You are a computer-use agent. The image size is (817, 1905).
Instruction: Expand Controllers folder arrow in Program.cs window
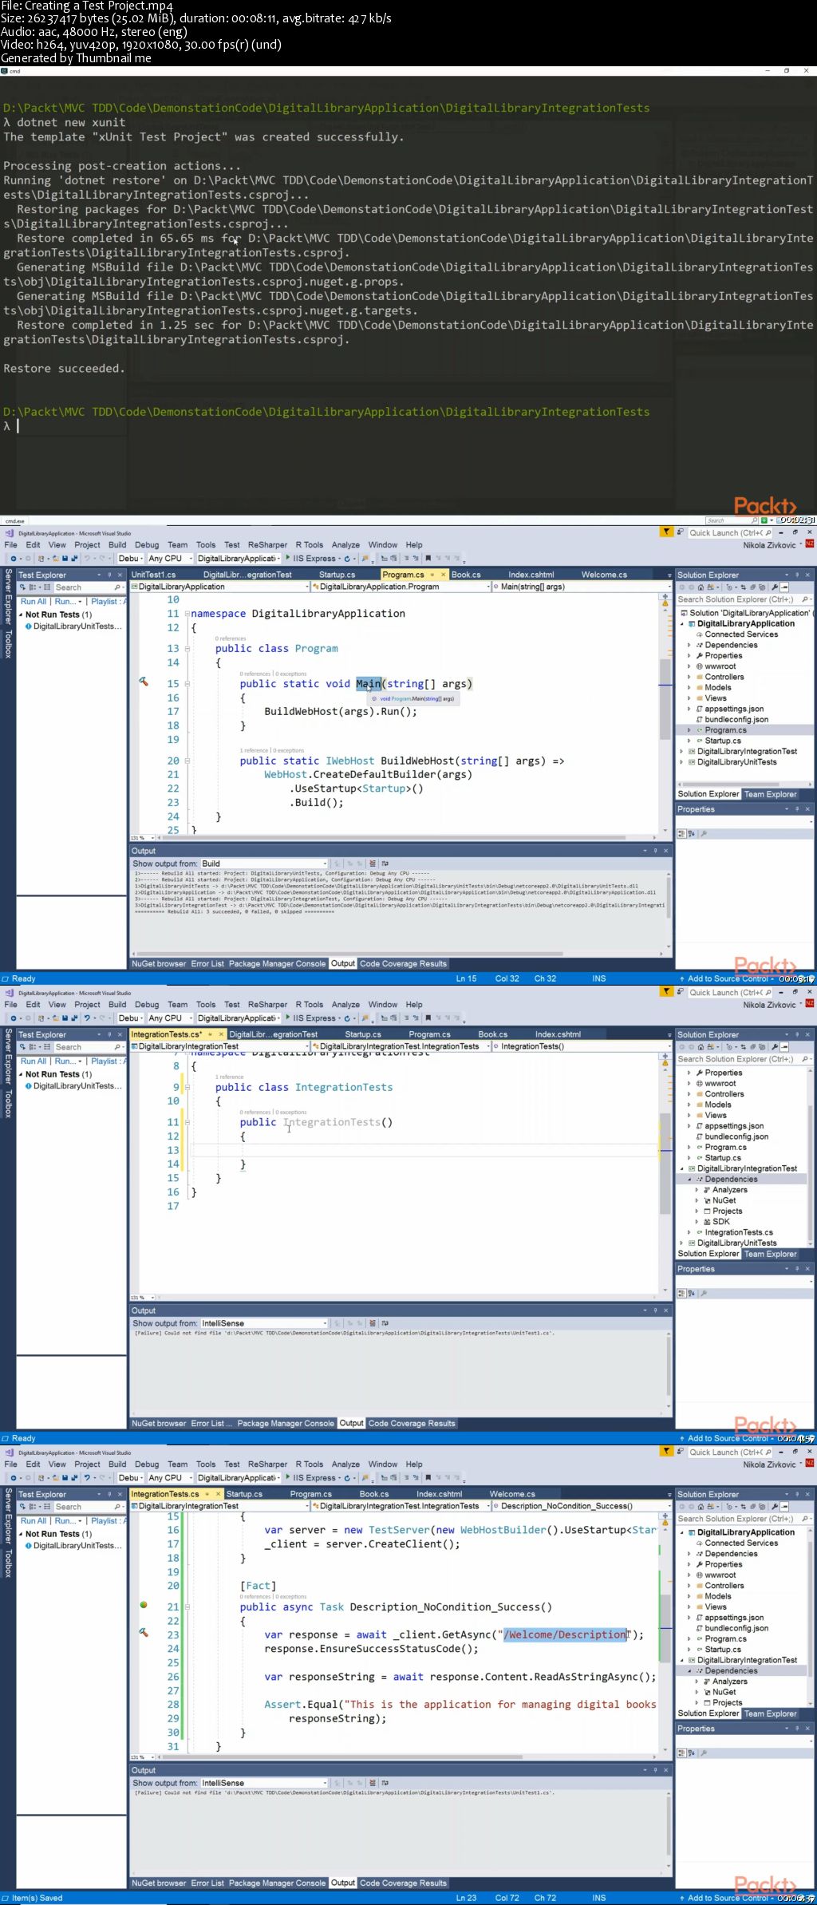click(689, 677)
